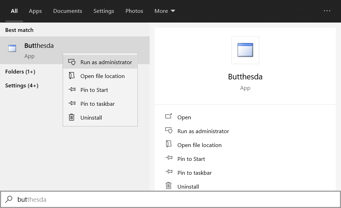Viewport: 341px width, 208px height.
Task: Open the three-dot options menu
Action: coord(327,11)
